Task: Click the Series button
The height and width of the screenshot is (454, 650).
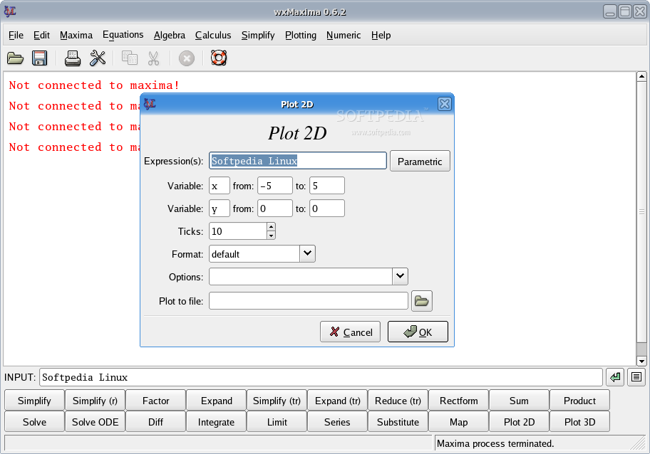Action: click(x=337, y=422)
